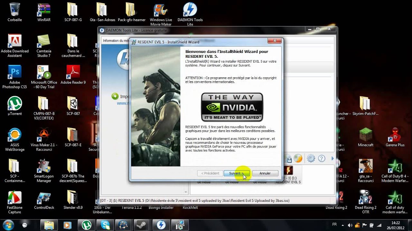Open the SCP-087 desktop icon
This screenshot has height=231, width=412.
(73, 106)
